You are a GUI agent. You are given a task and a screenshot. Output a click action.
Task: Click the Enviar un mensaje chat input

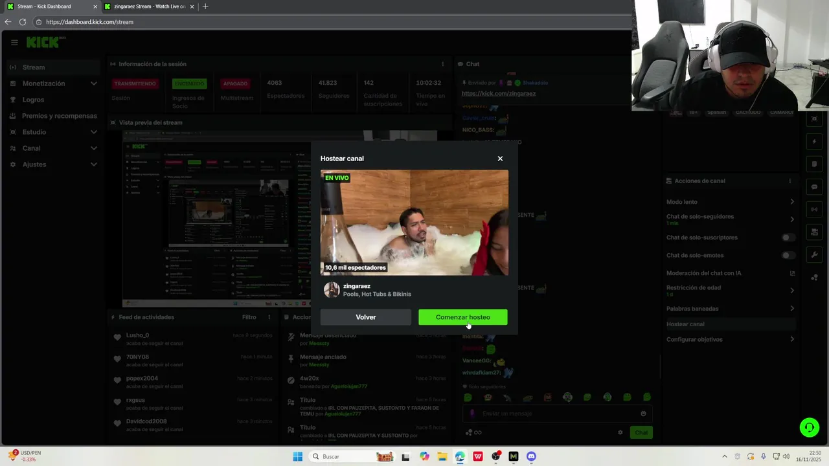[x=558, y=414]
